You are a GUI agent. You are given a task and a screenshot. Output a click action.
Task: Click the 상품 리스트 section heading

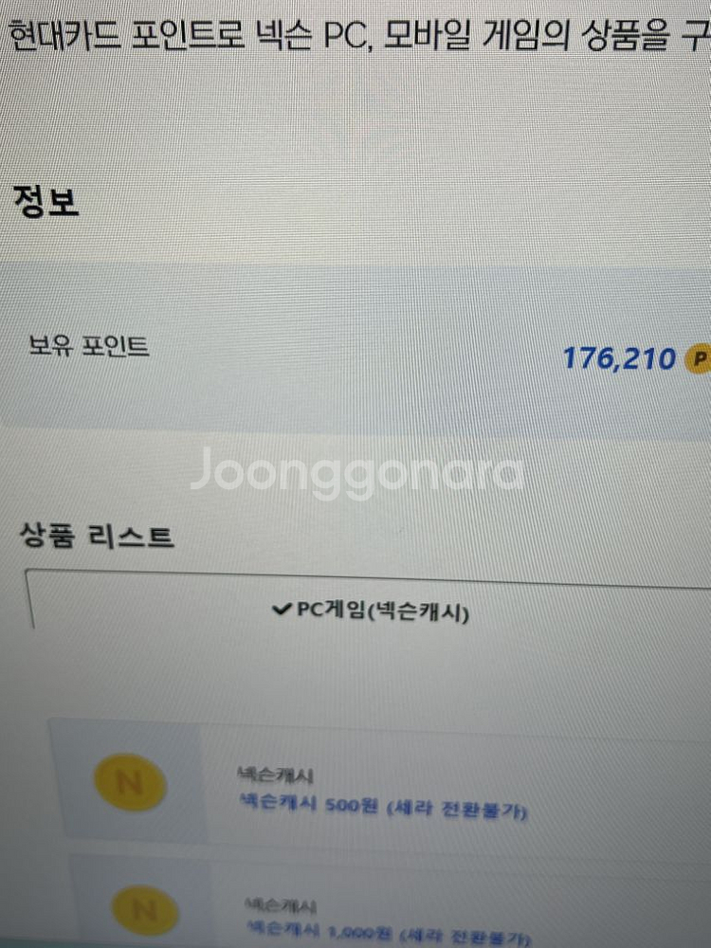[x=97, y=536]
